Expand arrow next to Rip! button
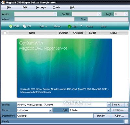130x125 pixels. (81, 26)
